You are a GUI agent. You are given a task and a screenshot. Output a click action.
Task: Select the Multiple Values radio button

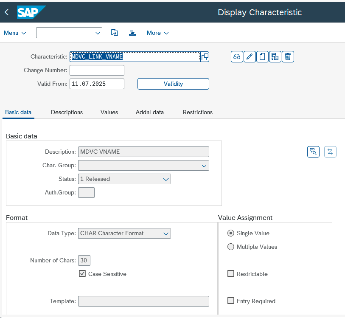[x=230, y=247]
